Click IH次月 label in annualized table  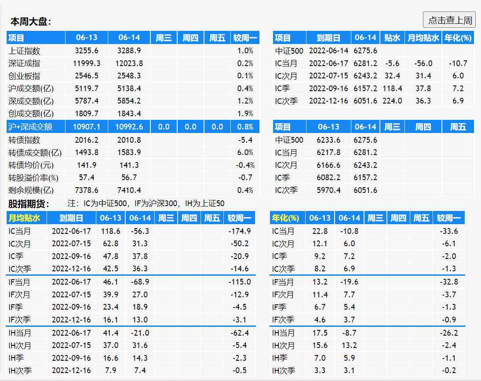coord(284,346)
